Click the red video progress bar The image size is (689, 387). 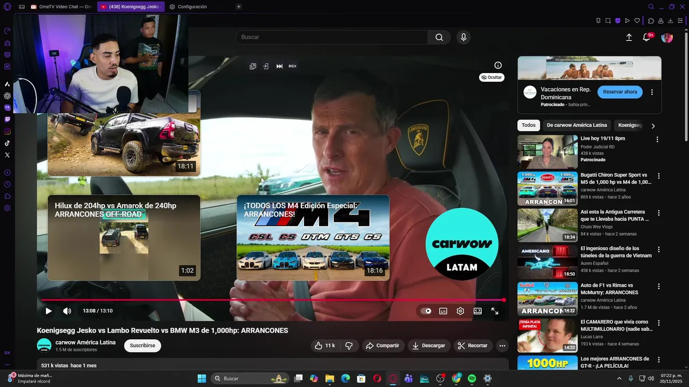272,300
